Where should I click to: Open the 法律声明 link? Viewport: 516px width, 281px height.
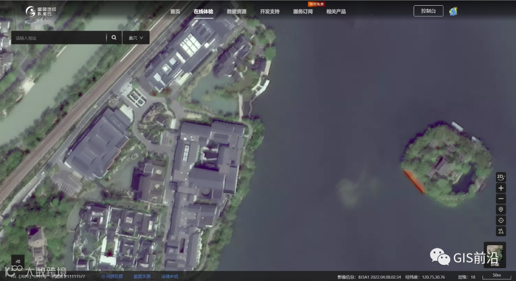[170, 276]
